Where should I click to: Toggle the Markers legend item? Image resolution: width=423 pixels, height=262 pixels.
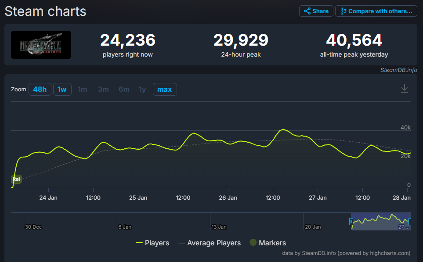[268, 243]
